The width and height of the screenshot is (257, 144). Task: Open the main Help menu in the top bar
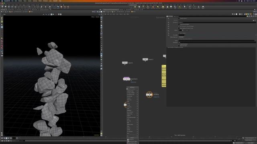pos(60,1)
